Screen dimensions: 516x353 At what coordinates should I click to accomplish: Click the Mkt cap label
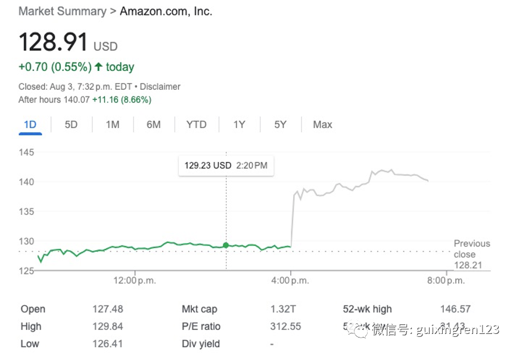pos(200,309)
